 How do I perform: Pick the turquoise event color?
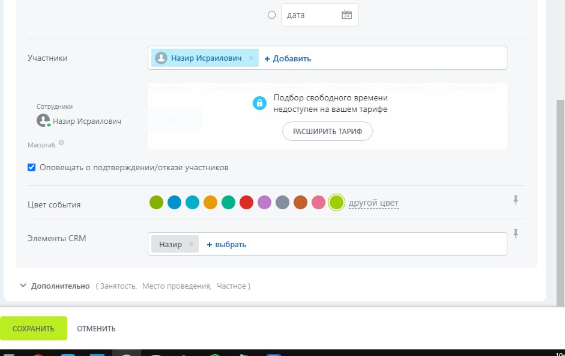coord(192,202)
